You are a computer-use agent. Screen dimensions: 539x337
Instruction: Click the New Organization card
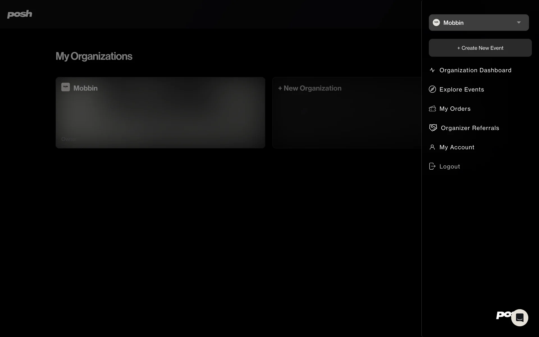click(x=347, y=112)
